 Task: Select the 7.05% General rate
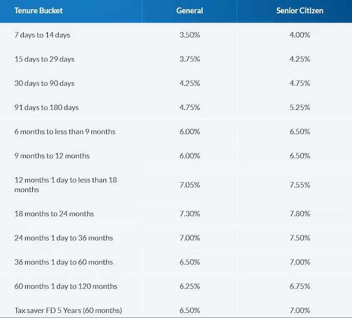coord(189,185)
